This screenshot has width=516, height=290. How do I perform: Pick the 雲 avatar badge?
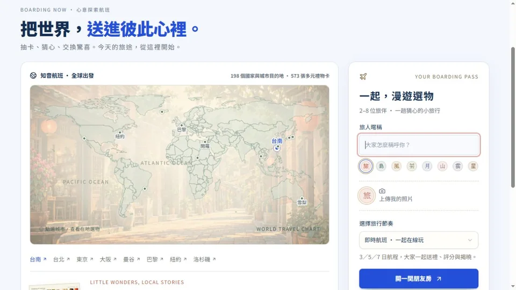[x=458, y=166]
